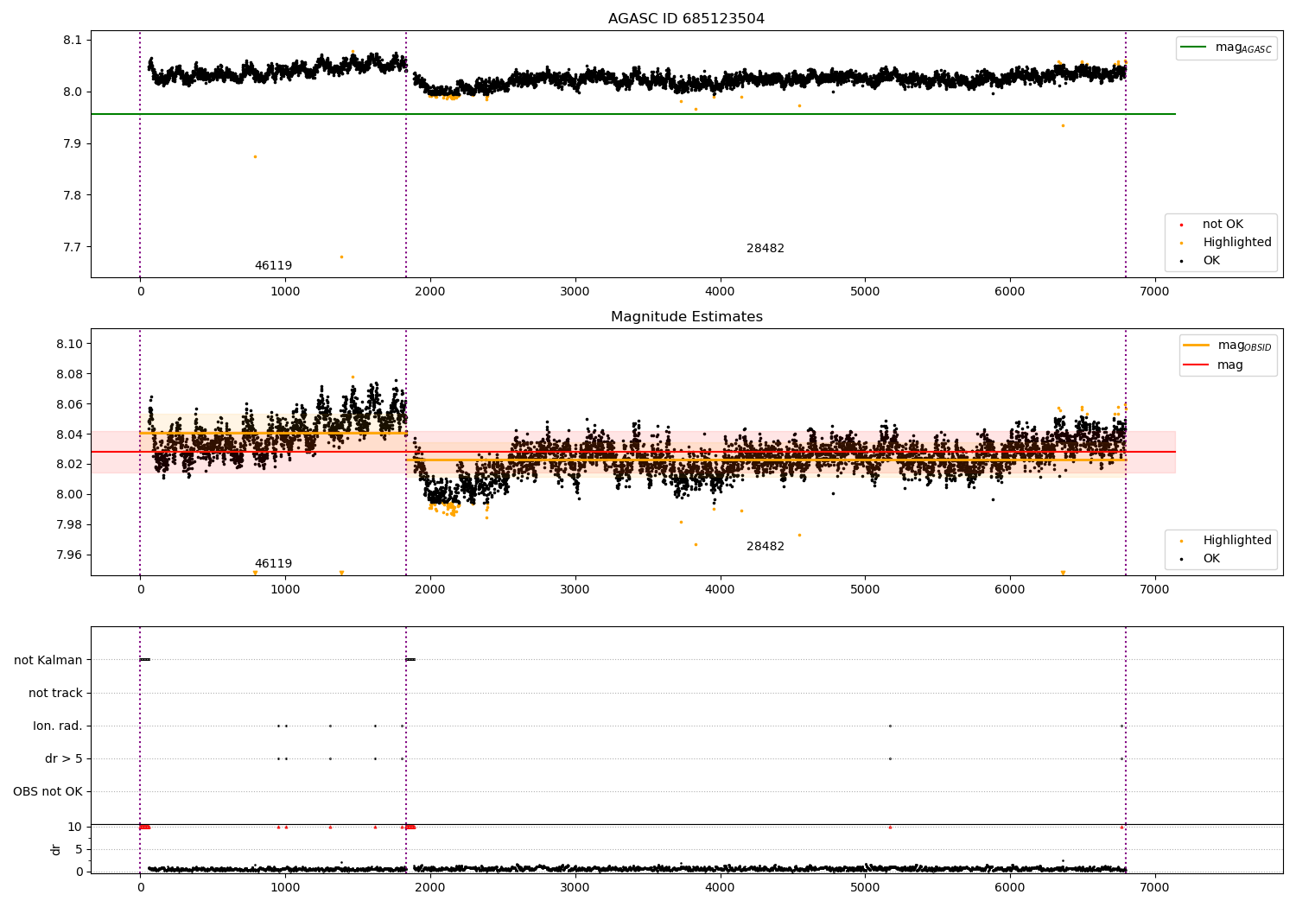Click the 8.06 y-axis tick of the middle plot
Viewport: 1296px width, 907px height.
(69, 404)
